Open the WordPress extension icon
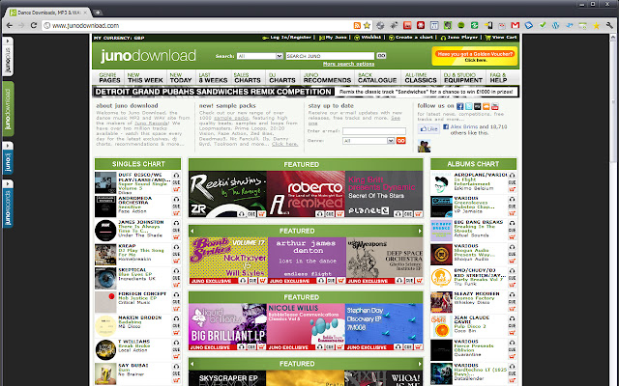Viewport: 619px width, 386px height. 555,26
